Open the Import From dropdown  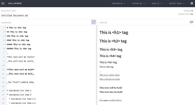point(177,3)
